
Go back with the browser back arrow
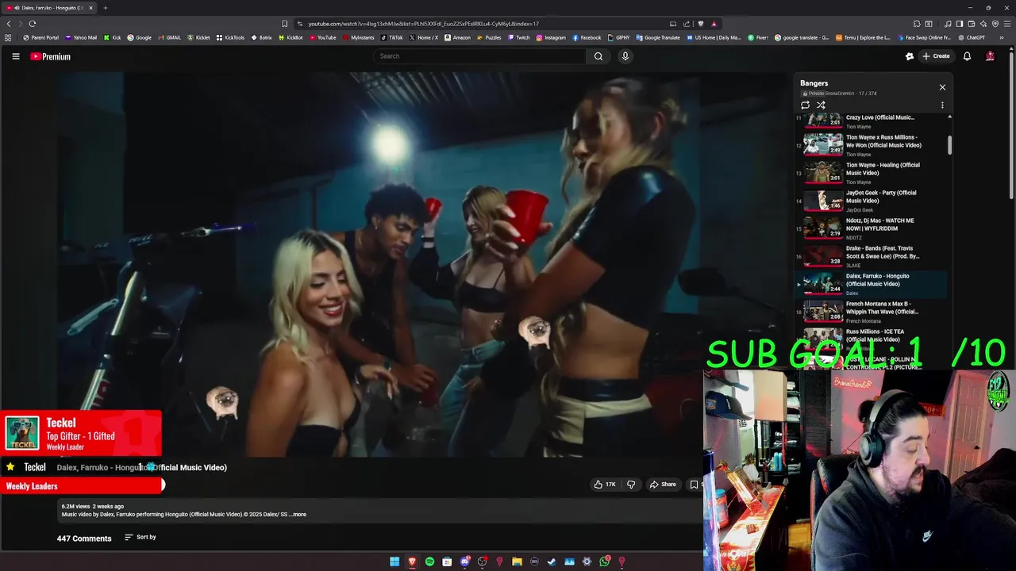(9, 24)
